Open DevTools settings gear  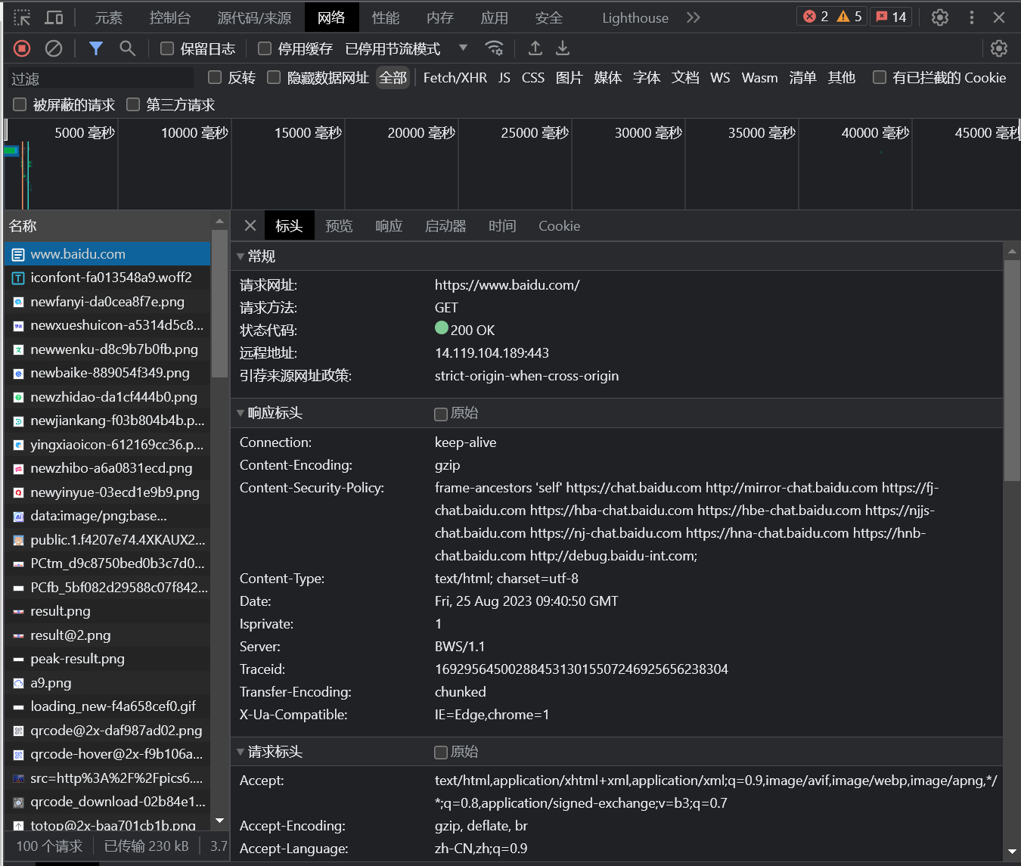click(x=940, y=17)
